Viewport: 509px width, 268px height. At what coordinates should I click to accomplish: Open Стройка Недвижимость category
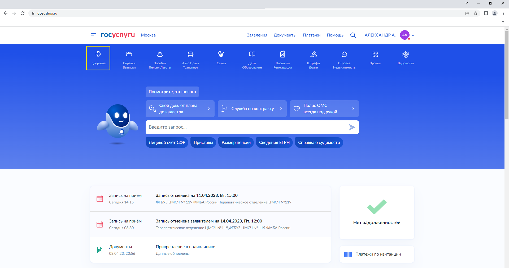point(344,60)
